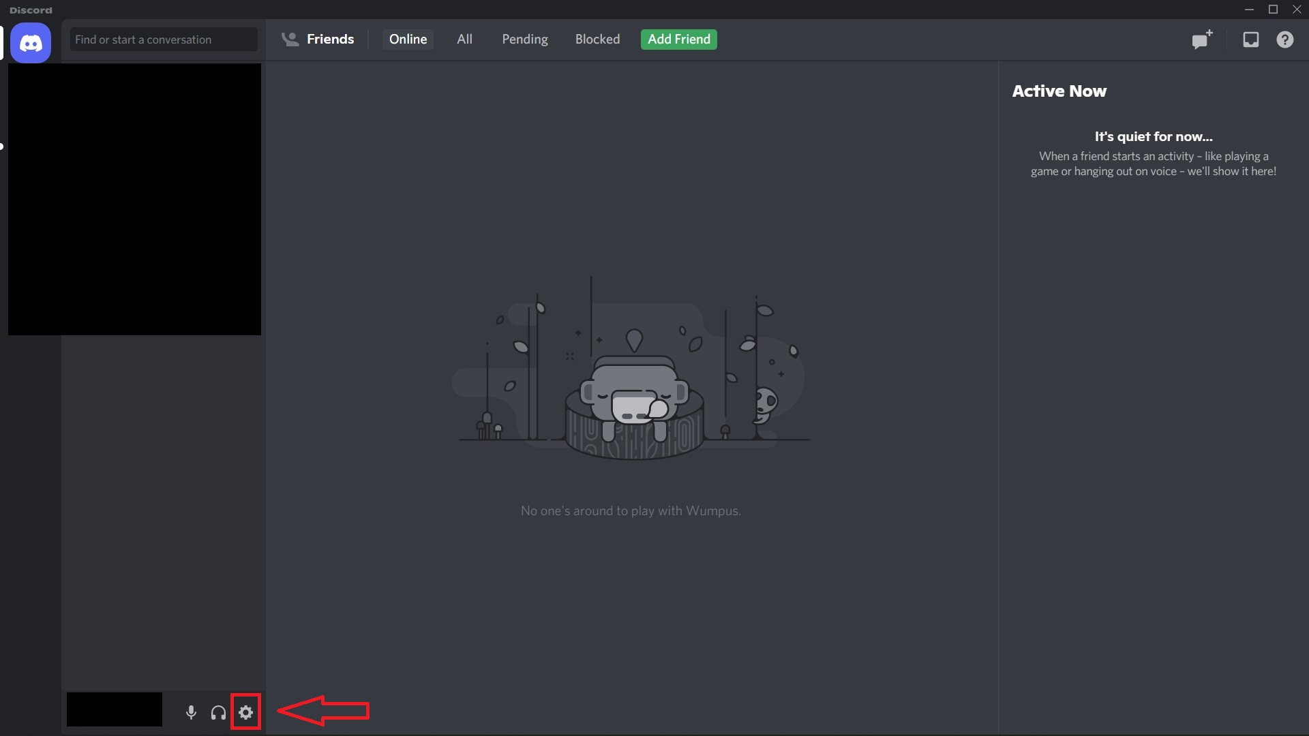Open Discord home via the Discord logo icon
This screenshot has width=1309, height=736.
click(29, 42)
